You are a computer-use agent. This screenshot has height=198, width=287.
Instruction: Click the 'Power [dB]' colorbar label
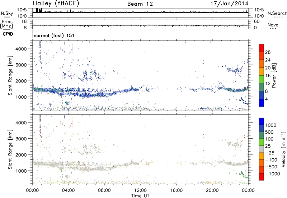pos(274,75)
